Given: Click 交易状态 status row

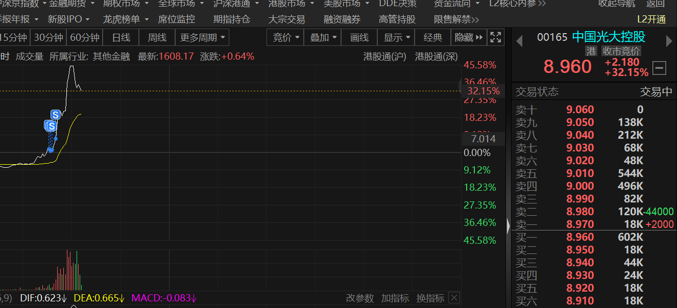Looking at the screenshot, I should (594, 92).
